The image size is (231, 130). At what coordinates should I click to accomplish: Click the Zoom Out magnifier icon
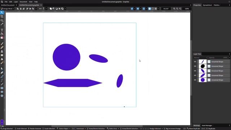[x=177, y=9]
